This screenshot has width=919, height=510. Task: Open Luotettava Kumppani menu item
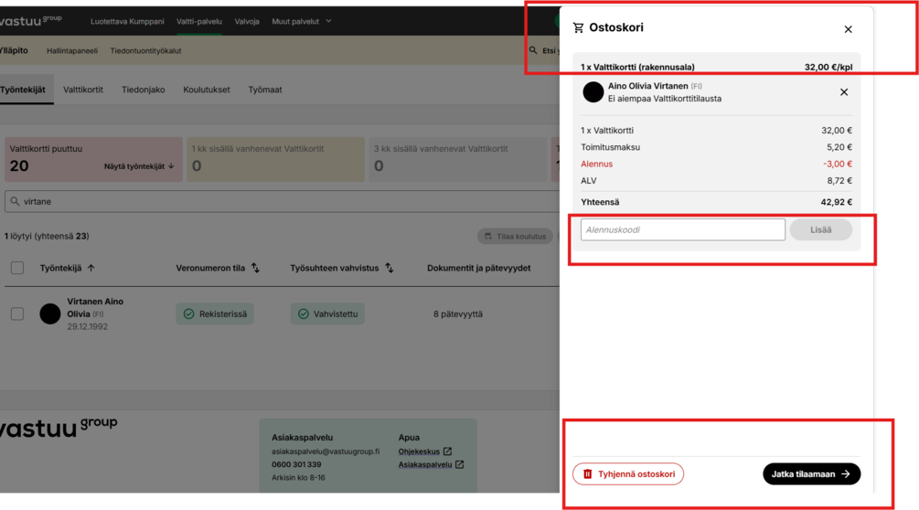pyautogui.click(x=127, y=22)
